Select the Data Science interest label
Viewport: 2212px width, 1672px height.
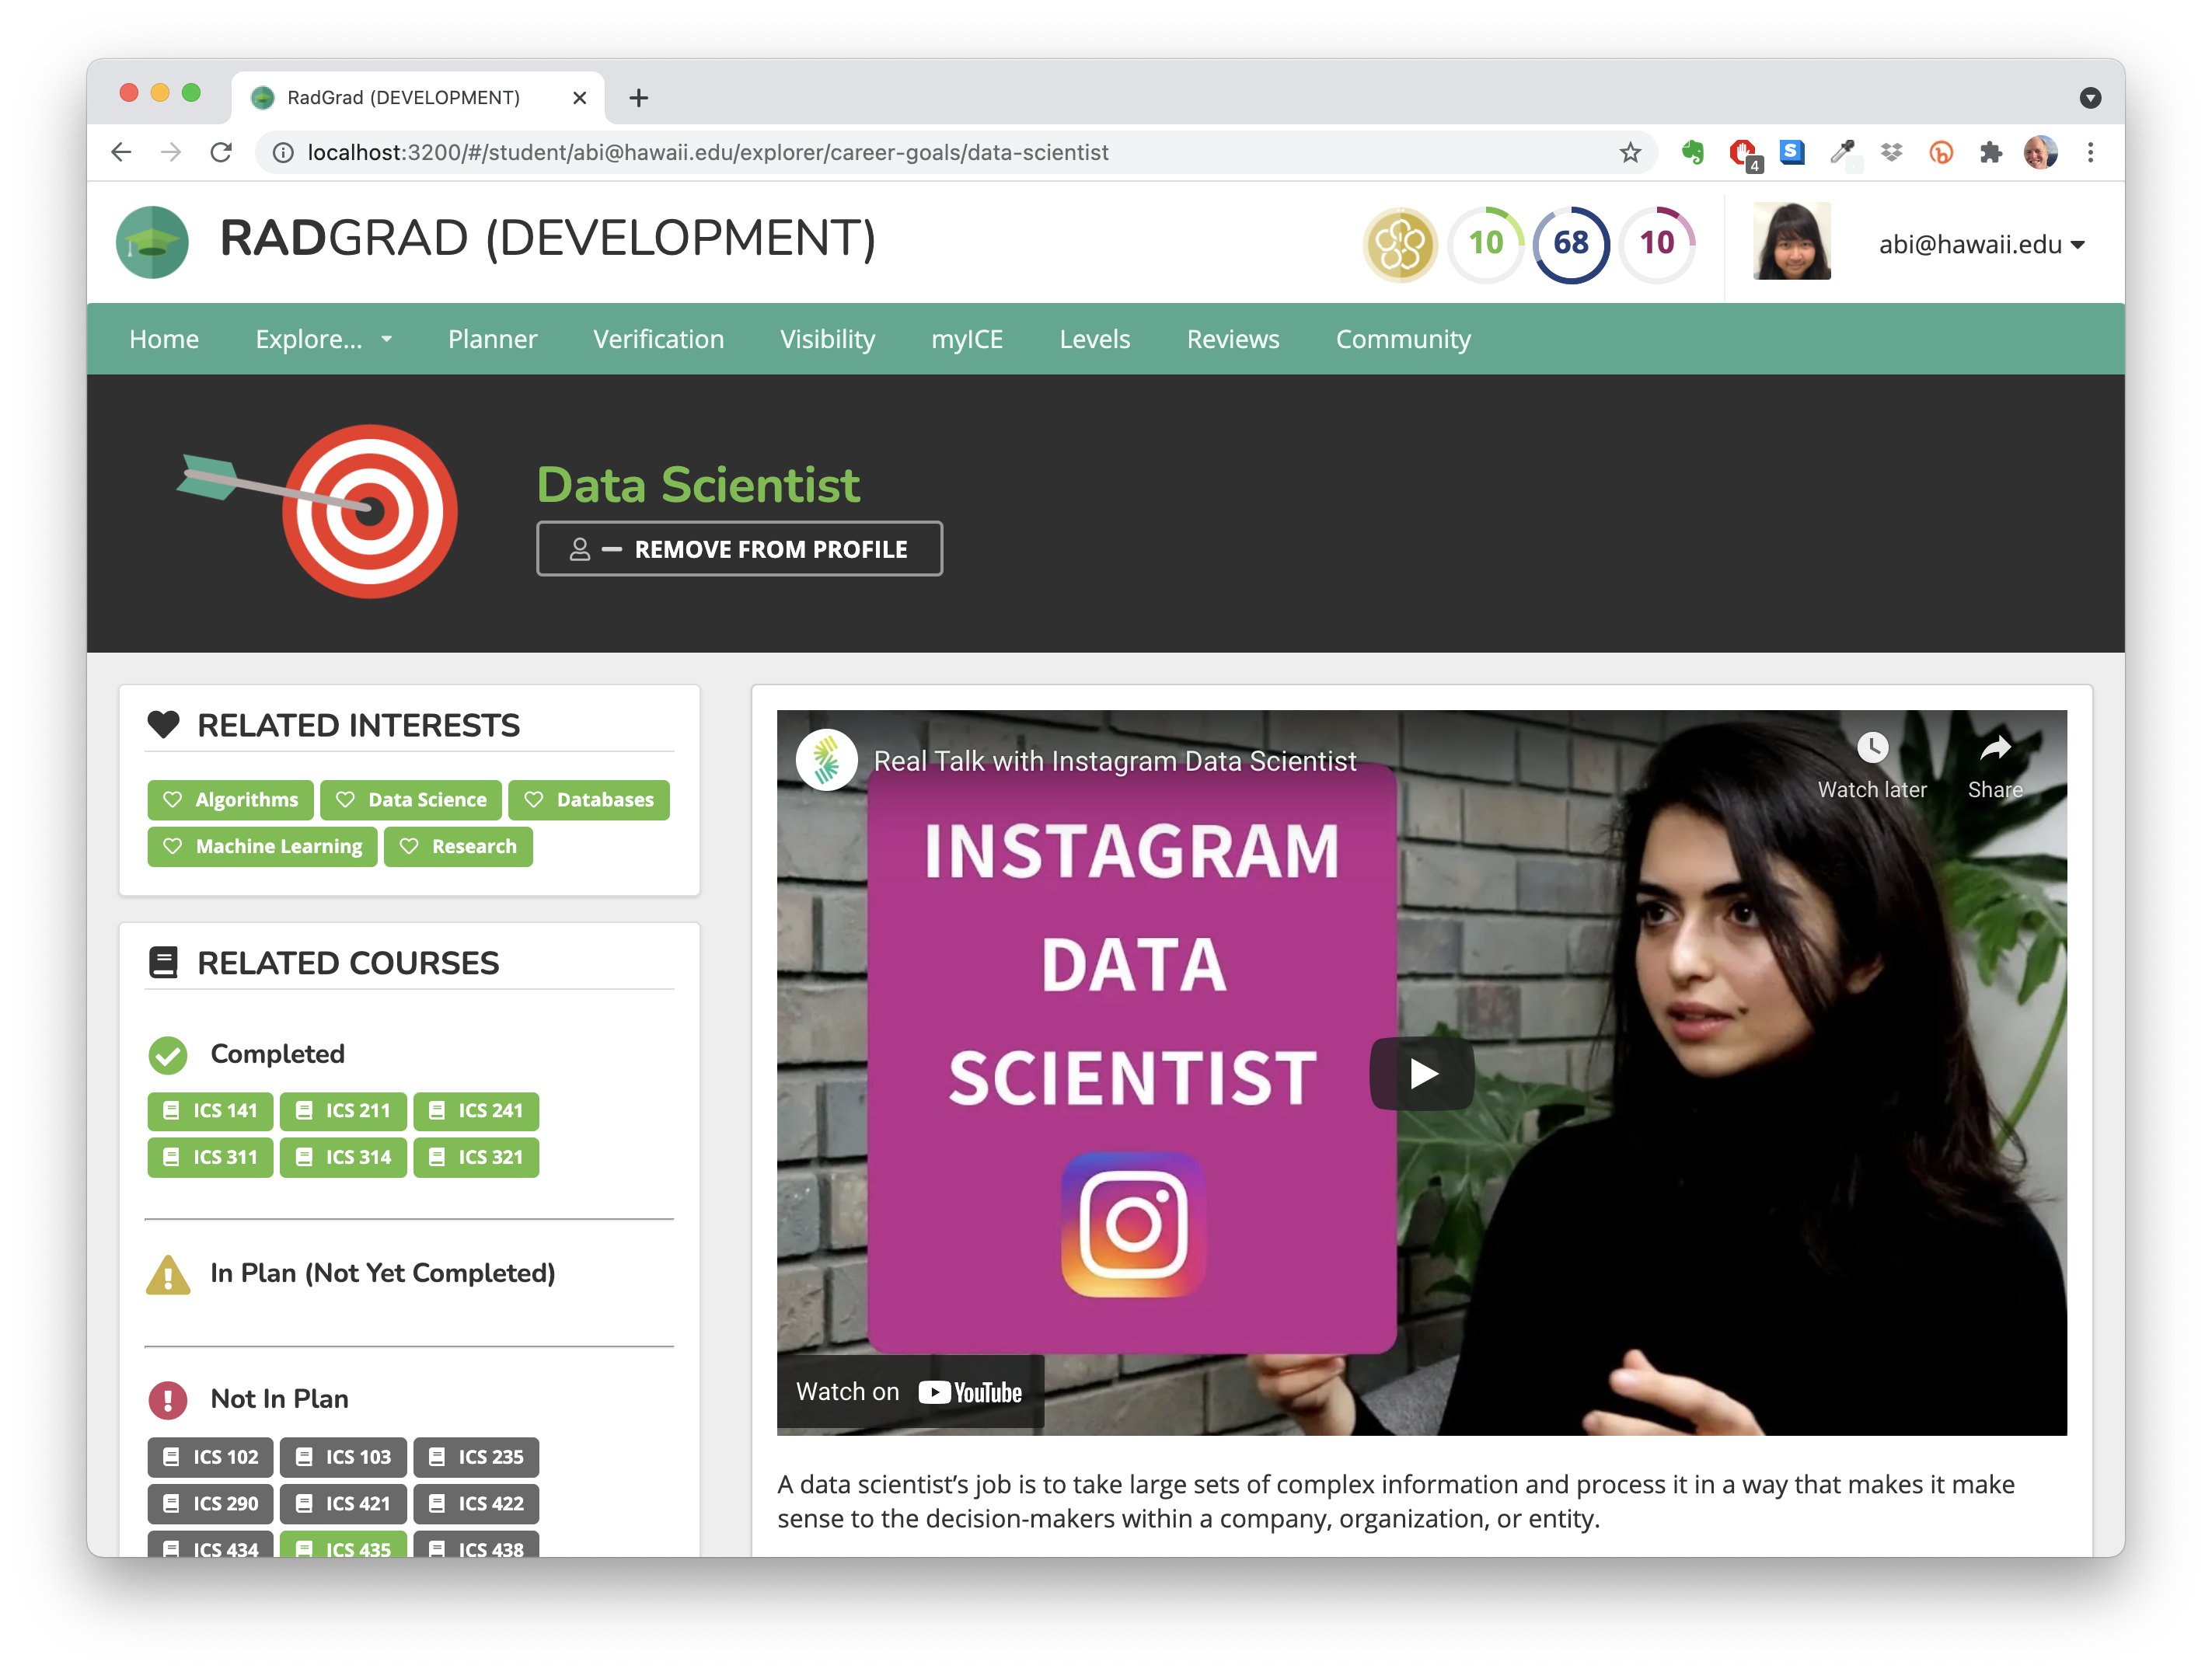[411, 799]
